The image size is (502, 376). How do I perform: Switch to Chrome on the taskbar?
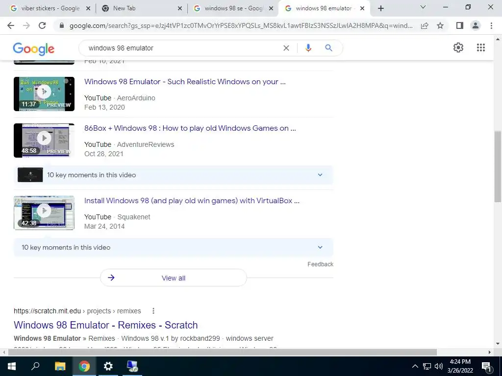84,366
